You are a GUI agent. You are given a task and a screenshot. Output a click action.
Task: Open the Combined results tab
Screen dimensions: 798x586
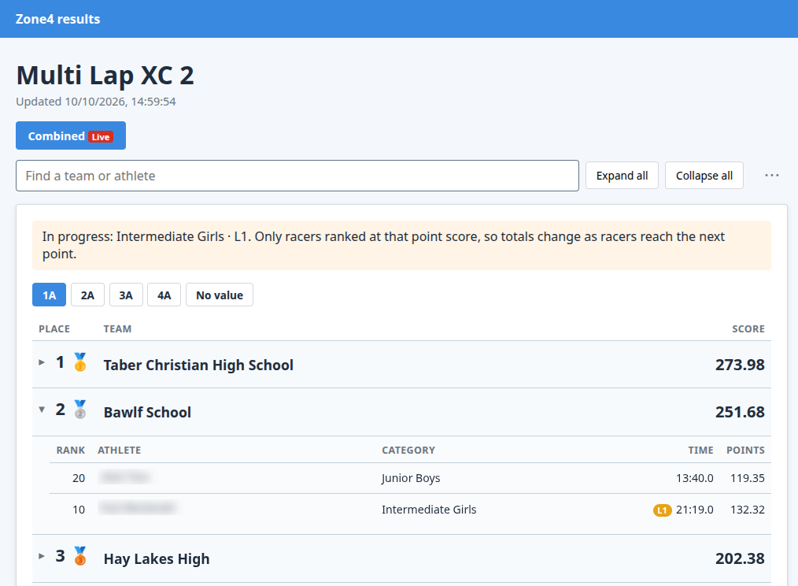point(71,135)
